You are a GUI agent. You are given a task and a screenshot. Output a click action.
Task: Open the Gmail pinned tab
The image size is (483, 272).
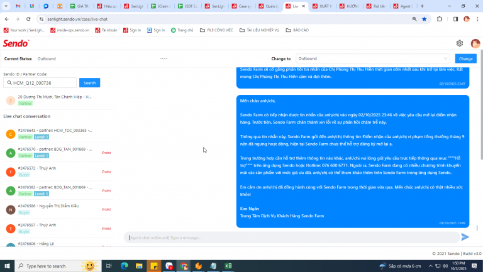coord(18,6)
